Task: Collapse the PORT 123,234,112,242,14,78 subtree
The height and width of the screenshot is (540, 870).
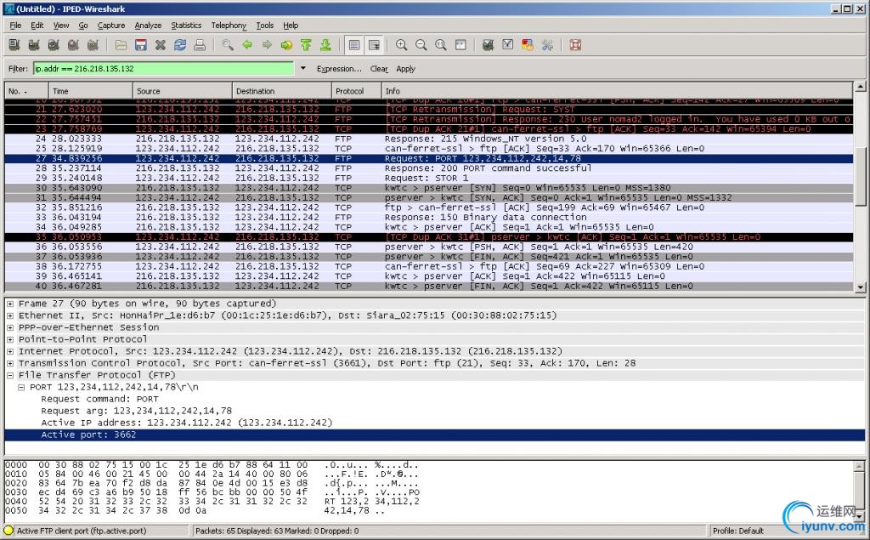Action: pos(21,387)
